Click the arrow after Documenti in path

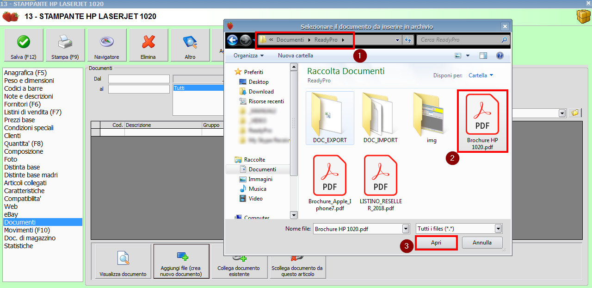[x=309, y=40]
